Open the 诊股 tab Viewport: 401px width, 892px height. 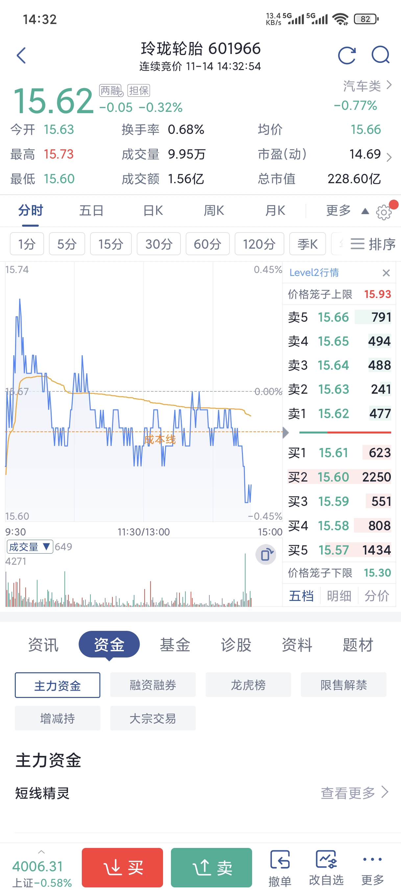click(x=236, y=645)
